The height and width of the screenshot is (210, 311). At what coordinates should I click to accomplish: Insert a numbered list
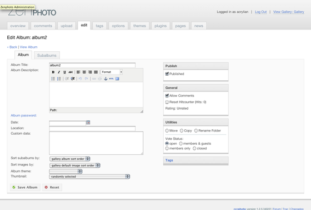59,79
